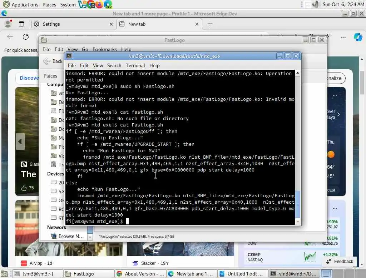The height and width of the screenshot is (278, 366).
Task: Open Help menu in FastLogo file manager
Action: pyautogui.click(x=126, y=49)
